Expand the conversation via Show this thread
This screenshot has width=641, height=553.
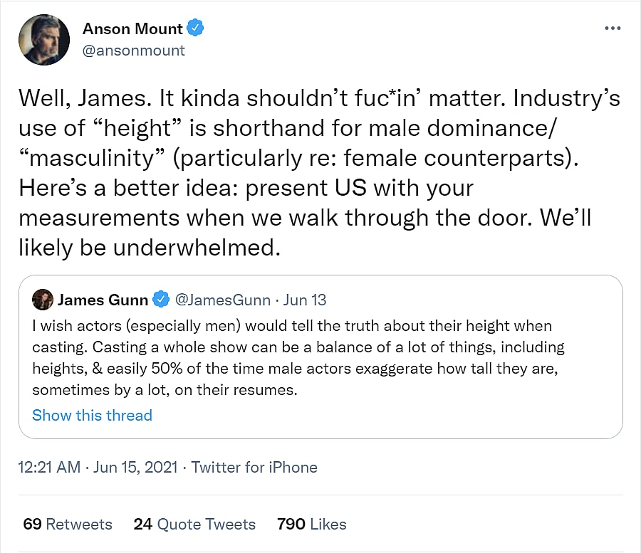coord(92,415)
